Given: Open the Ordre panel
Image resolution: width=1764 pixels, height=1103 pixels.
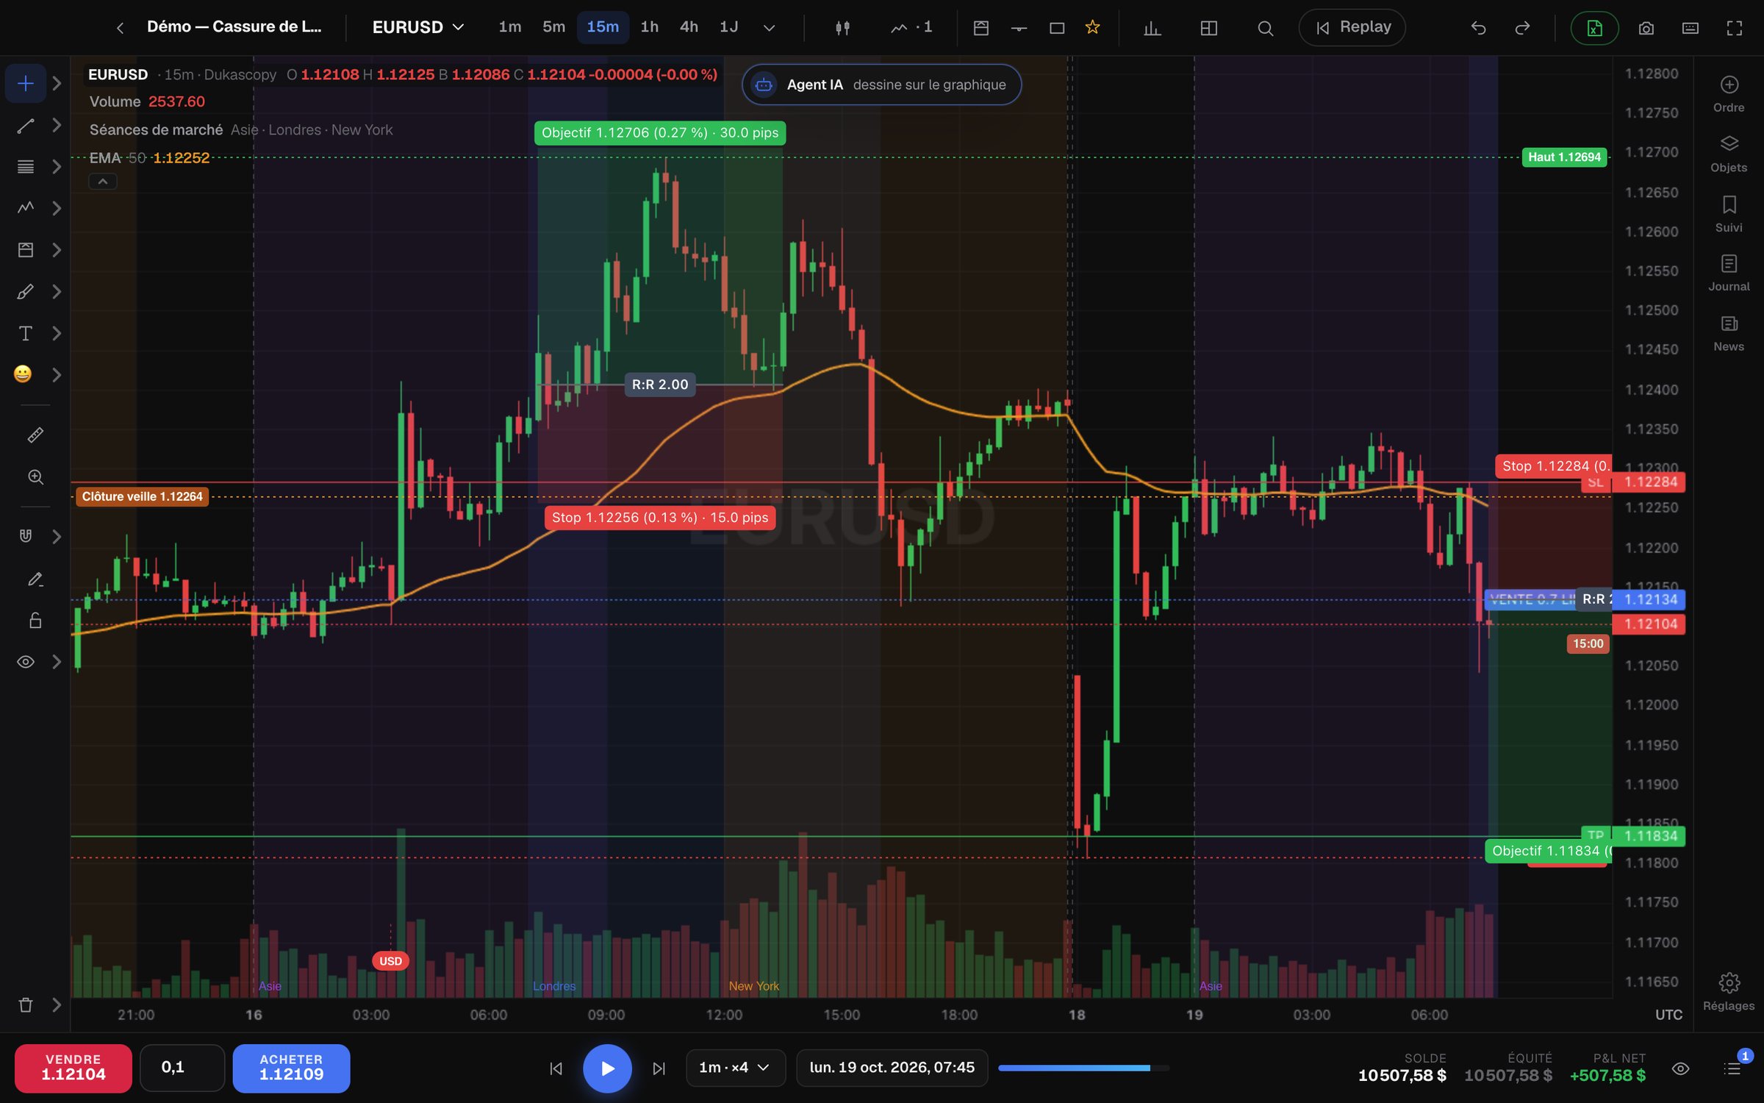Looking at the screenshot, I should (x=1729, y=94).
